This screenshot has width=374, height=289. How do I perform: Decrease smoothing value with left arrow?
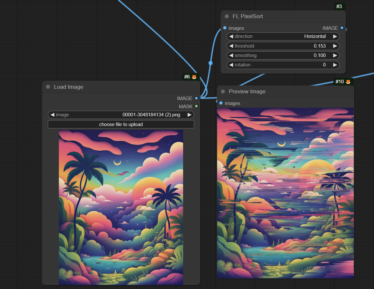[x=231, y=55]
